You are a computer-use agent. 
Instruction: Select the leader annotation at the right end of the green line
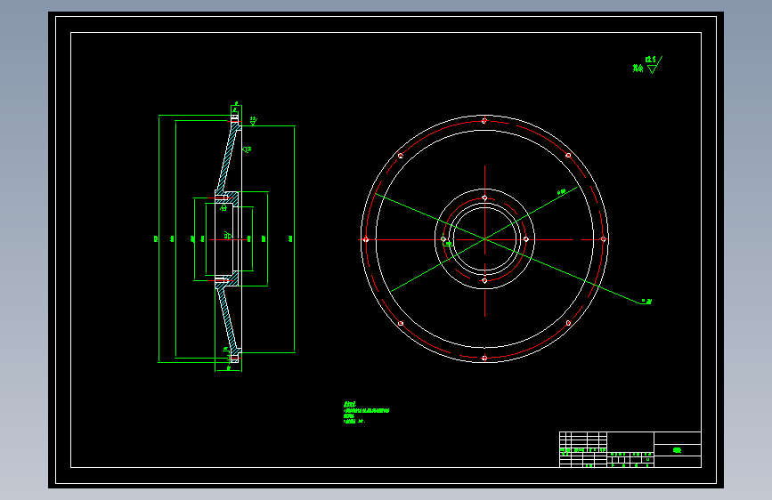click(646, 302)
